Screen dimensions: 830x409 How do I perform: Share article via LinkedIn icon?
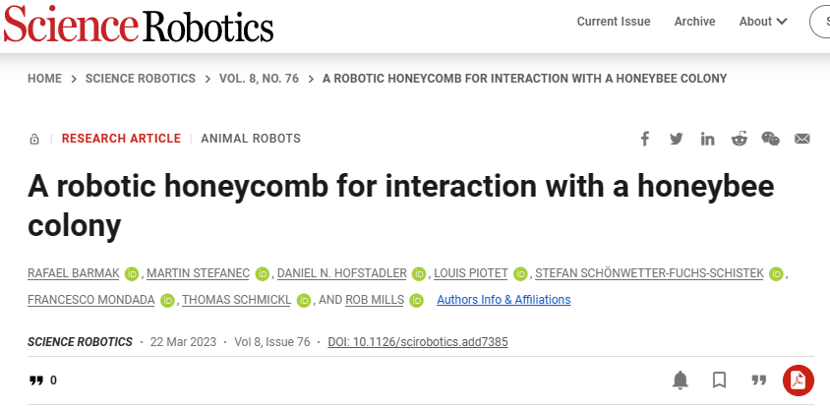coord(707,139)
